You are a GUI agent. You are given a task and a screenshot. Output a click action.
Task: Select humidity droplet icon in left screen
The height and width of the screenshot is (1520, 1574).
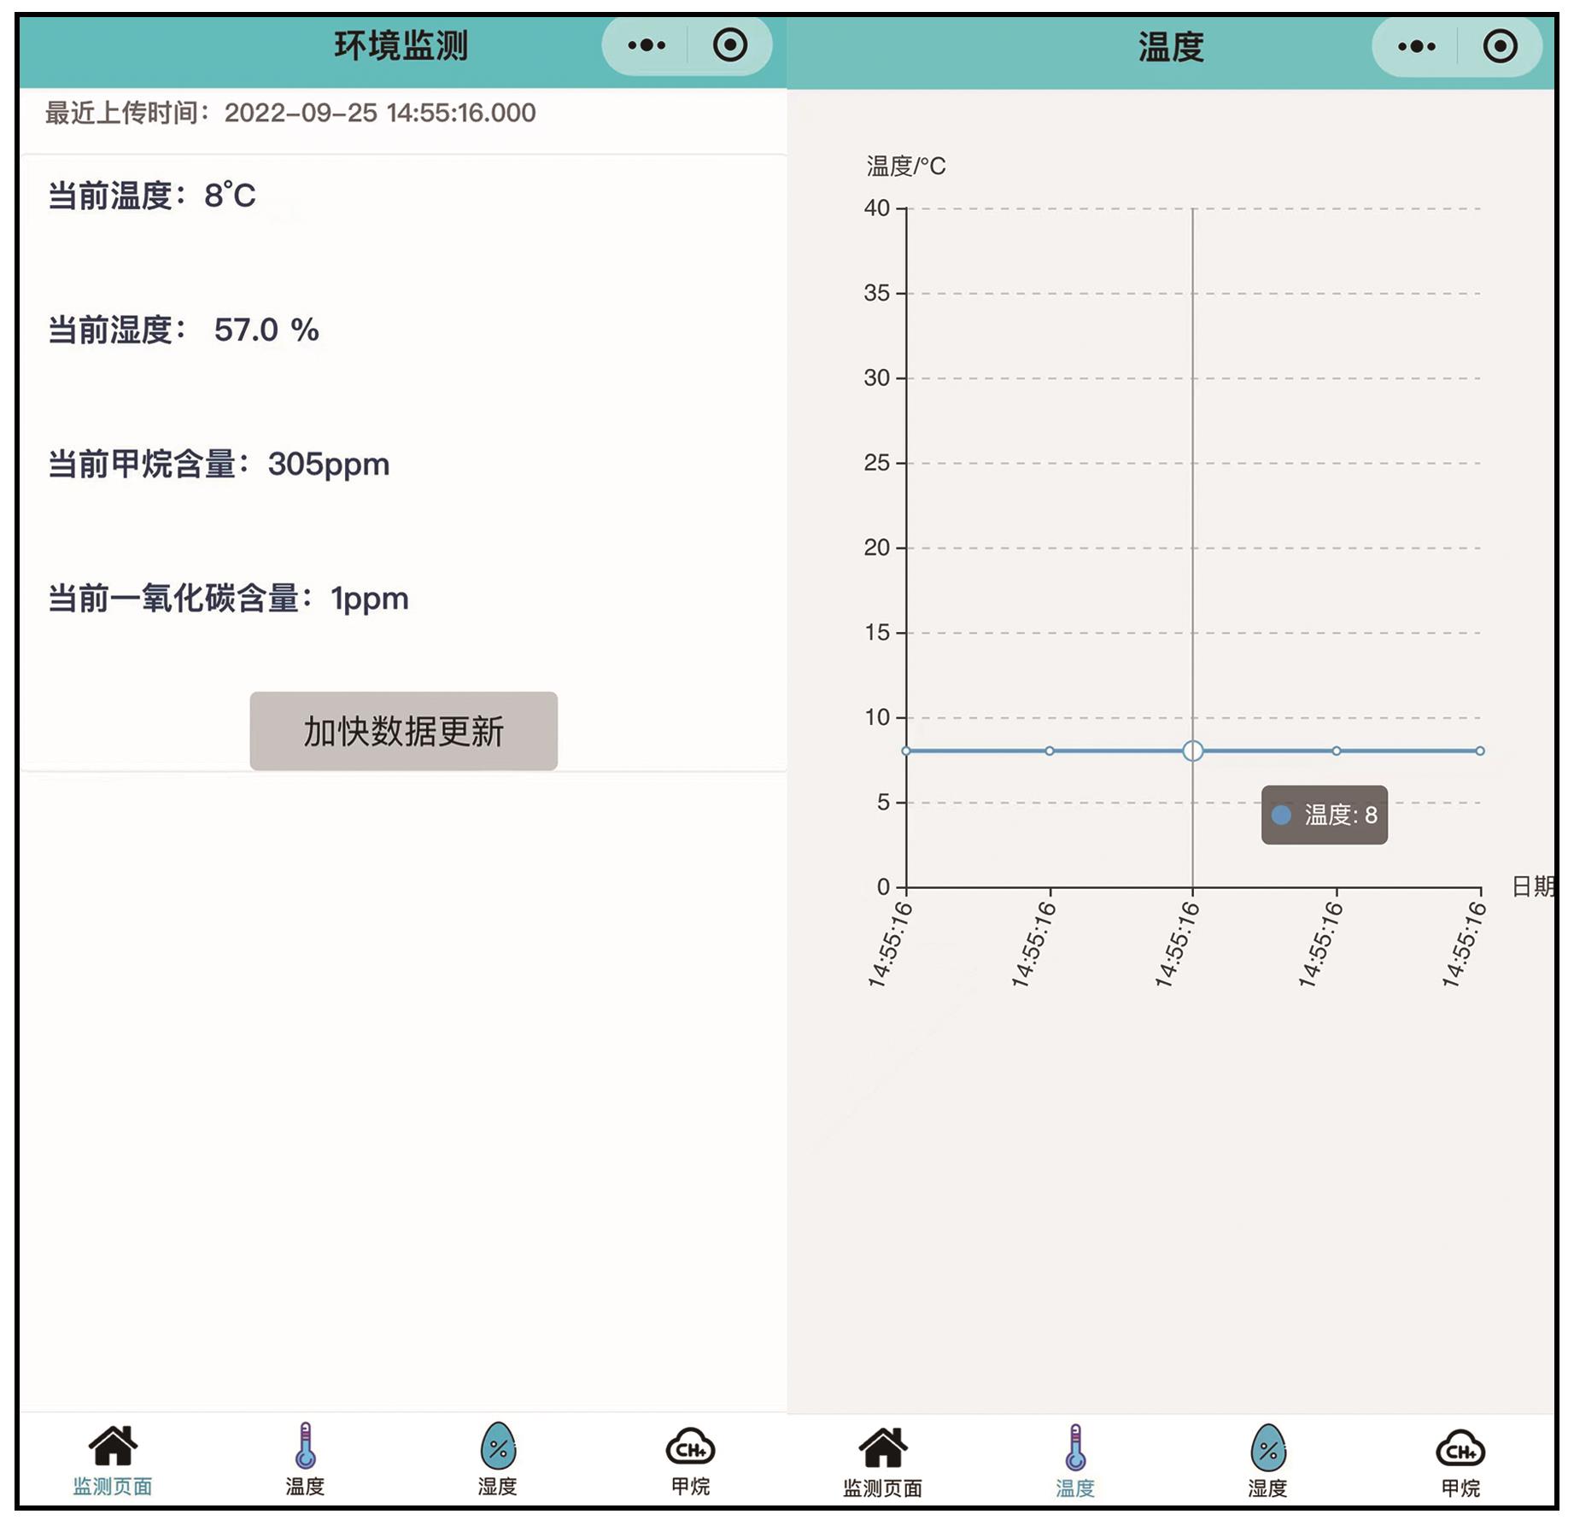498,1447
